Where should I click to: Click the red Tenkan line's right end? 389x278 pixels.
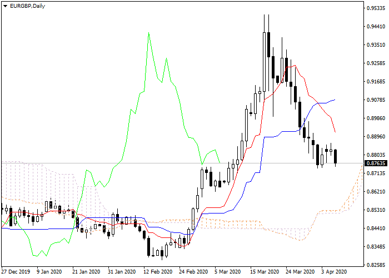coord(335,132)
